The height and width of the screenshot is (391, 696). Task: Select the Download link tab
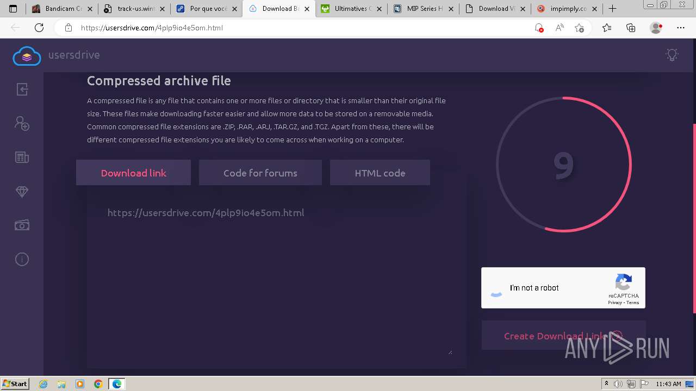coord(133,173)
